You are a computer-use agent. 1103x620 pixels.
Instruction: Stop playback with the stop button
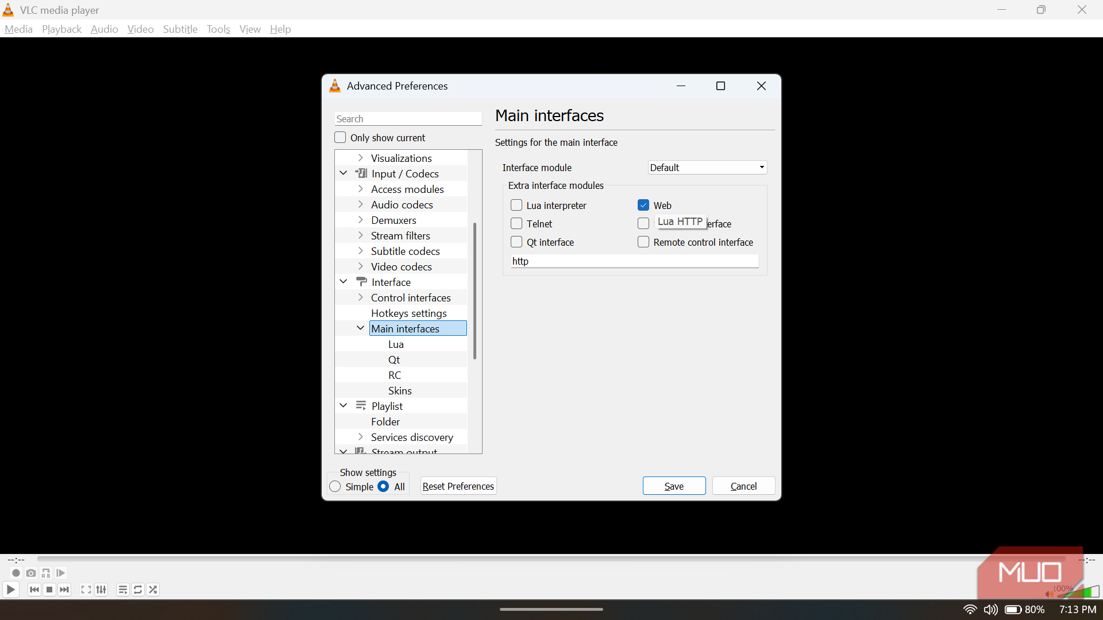(49, 590)
